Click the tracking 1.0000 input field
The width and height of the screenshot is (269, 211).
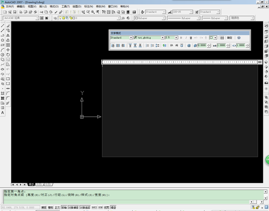tap(221, 46)
